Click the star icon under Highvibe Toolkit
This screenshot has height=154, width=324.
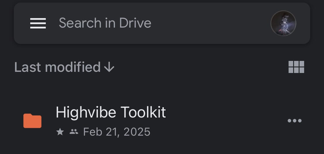pyautogui.click(x=60, y=132)
